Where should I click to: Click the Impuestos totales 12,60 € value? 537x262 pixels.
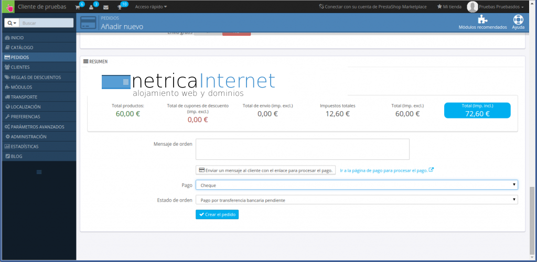(337, 114)
